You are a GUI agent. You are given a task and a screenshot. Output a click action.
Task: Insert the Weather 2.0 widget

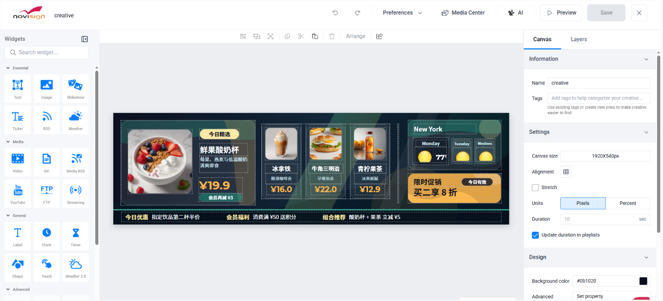[76, 267]
